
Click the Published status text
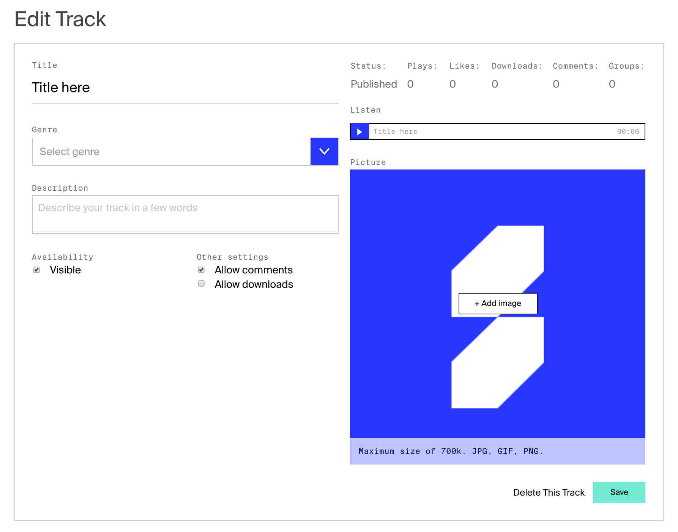pyautogui.click(x=374, y=84)
